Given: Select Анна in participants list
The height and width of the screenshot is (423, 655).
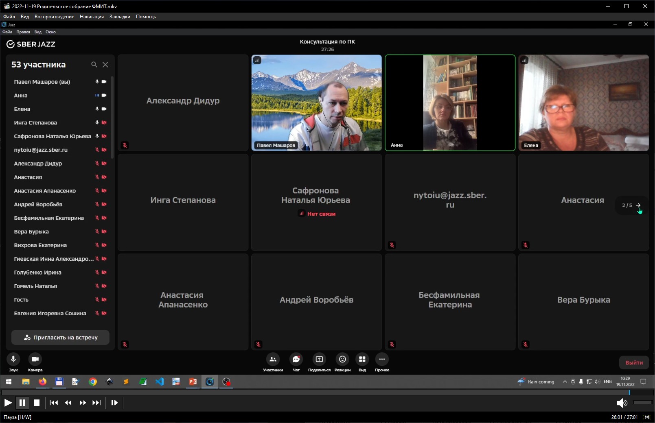Looking at the screenshot, I should tap(21, 95).
